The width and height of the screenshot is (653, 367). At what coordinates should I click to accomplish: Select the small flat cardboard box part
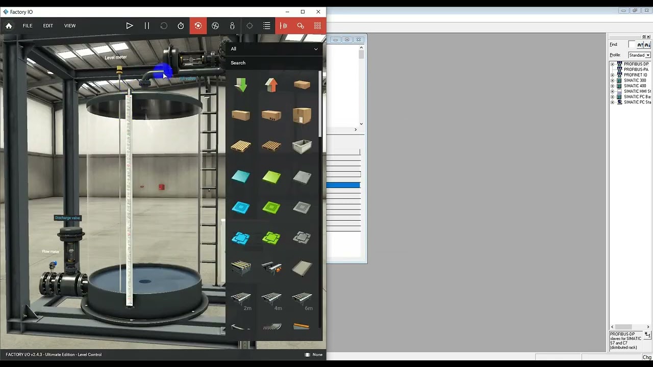(x=302, y=85)
